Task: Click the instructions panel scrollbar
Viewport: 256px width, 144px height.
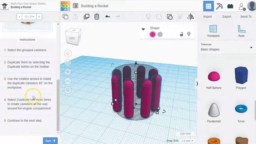Action: [58, 105]
